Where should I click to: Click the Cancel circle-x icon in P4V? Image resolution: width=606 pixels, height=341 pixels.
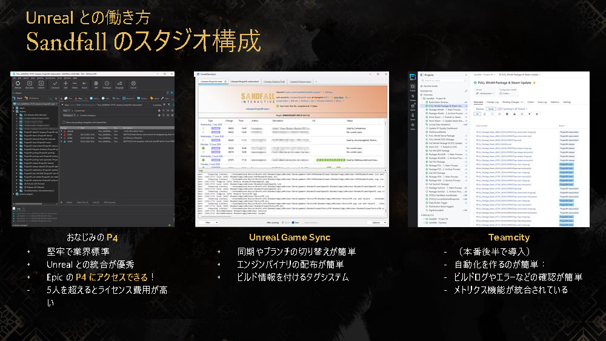click(133, 84)
